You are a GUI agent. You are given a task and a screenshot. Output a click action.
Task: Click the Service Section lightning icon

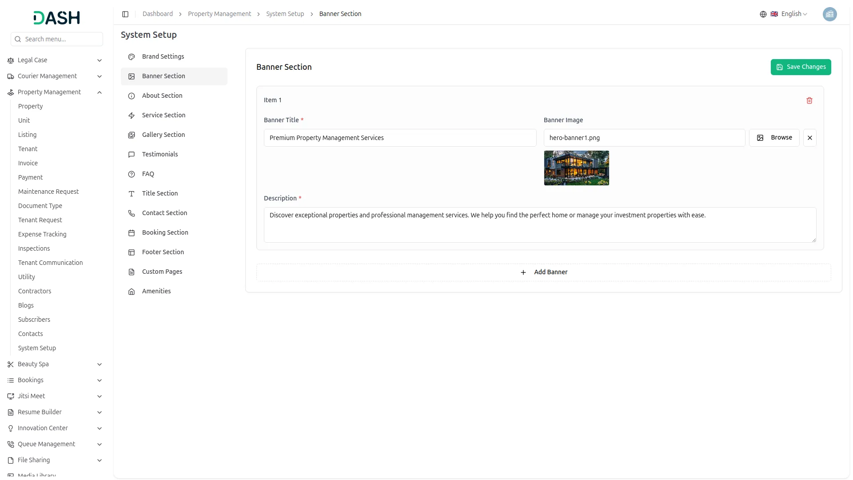point(132,116)
